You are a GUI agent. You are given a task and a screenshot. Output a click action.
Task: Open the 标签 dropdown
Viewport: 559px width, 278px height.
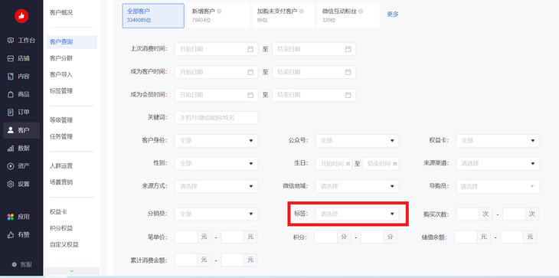pos(357,214)
